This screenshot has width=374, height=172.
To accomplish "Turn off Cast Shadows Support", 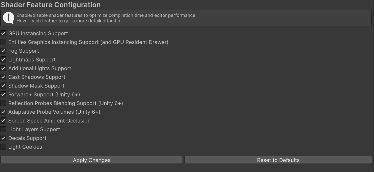I will click(x=3, y=77).
